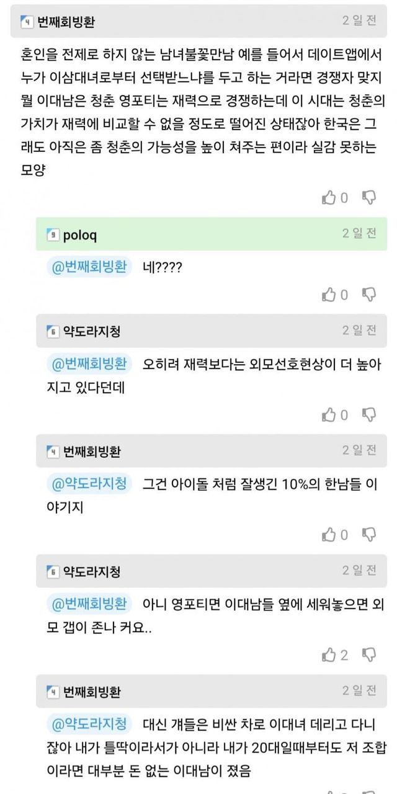Image resolution: width=397 pixels, height=794 pixels.
Task: Dislike the reply mentioning 아이돌 10%
Action: [369, 535]
